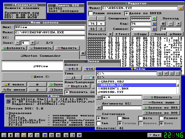Click up arrow button in launch menu bottom row
The height and width of the screenshot is (139, 185).
[37, 85]
